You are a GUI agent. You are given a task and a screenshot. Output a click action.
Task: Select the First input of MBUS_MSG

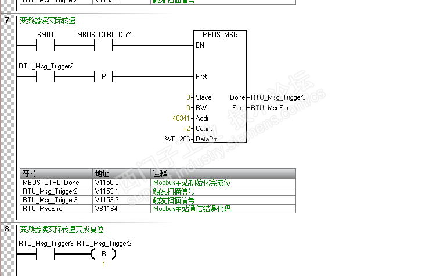[x=201, y=77]
